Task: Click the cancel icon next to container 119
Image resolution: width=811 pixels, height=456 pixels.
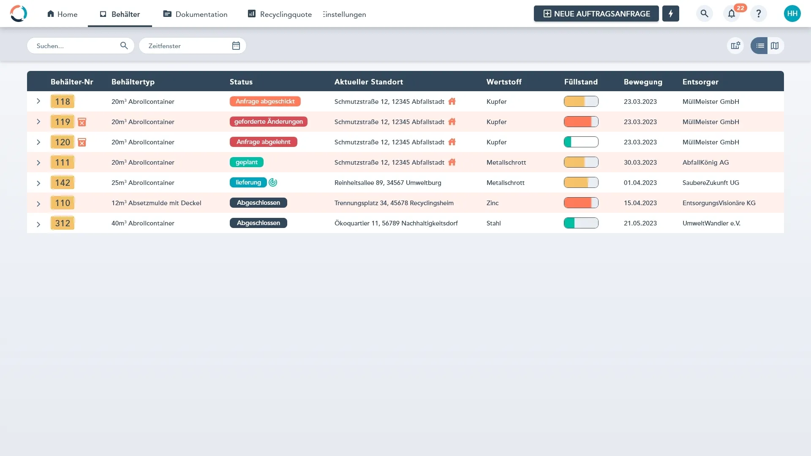Action: pos(82,122)
